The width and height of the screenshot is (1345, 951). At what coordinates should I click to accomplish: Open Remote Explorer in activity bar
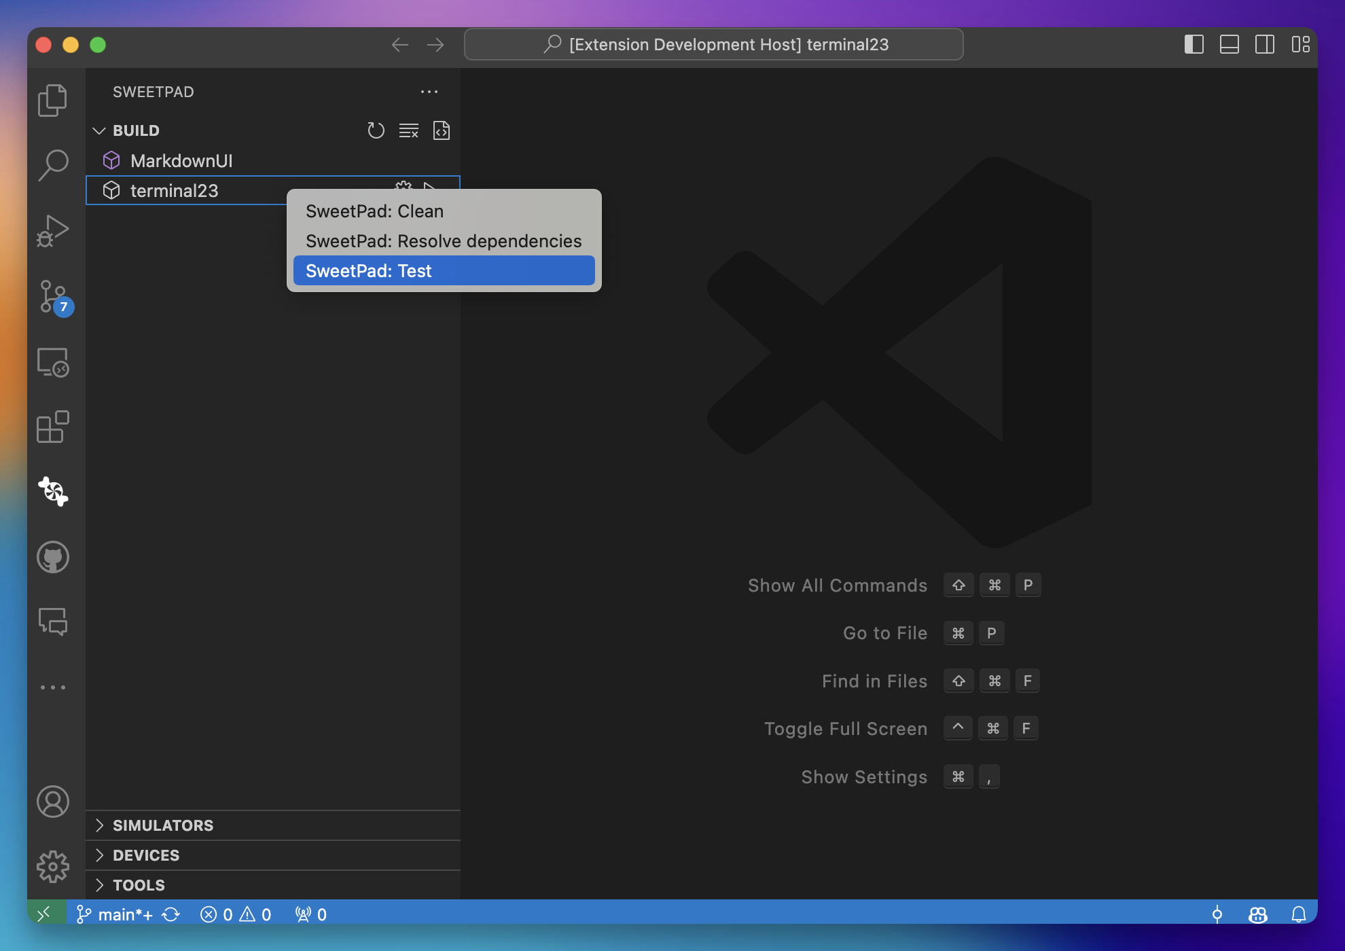pos(53,362)
